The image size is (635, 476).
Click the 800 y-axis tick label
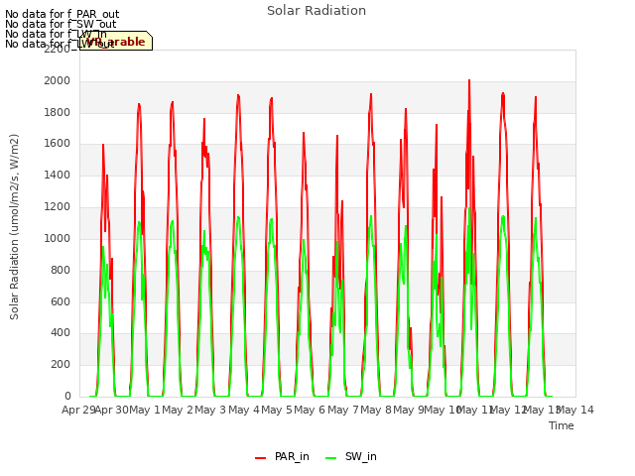coord(61,270)
